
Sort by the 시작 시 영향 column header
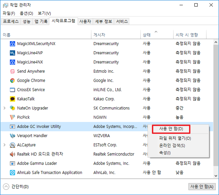point(190,35)
